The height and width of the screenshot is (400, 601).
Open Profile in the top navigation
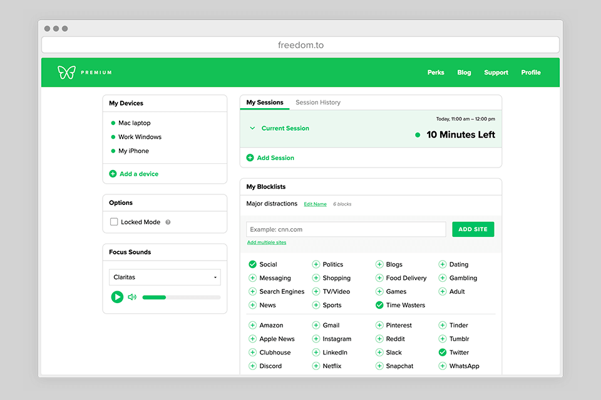point(531,72)
